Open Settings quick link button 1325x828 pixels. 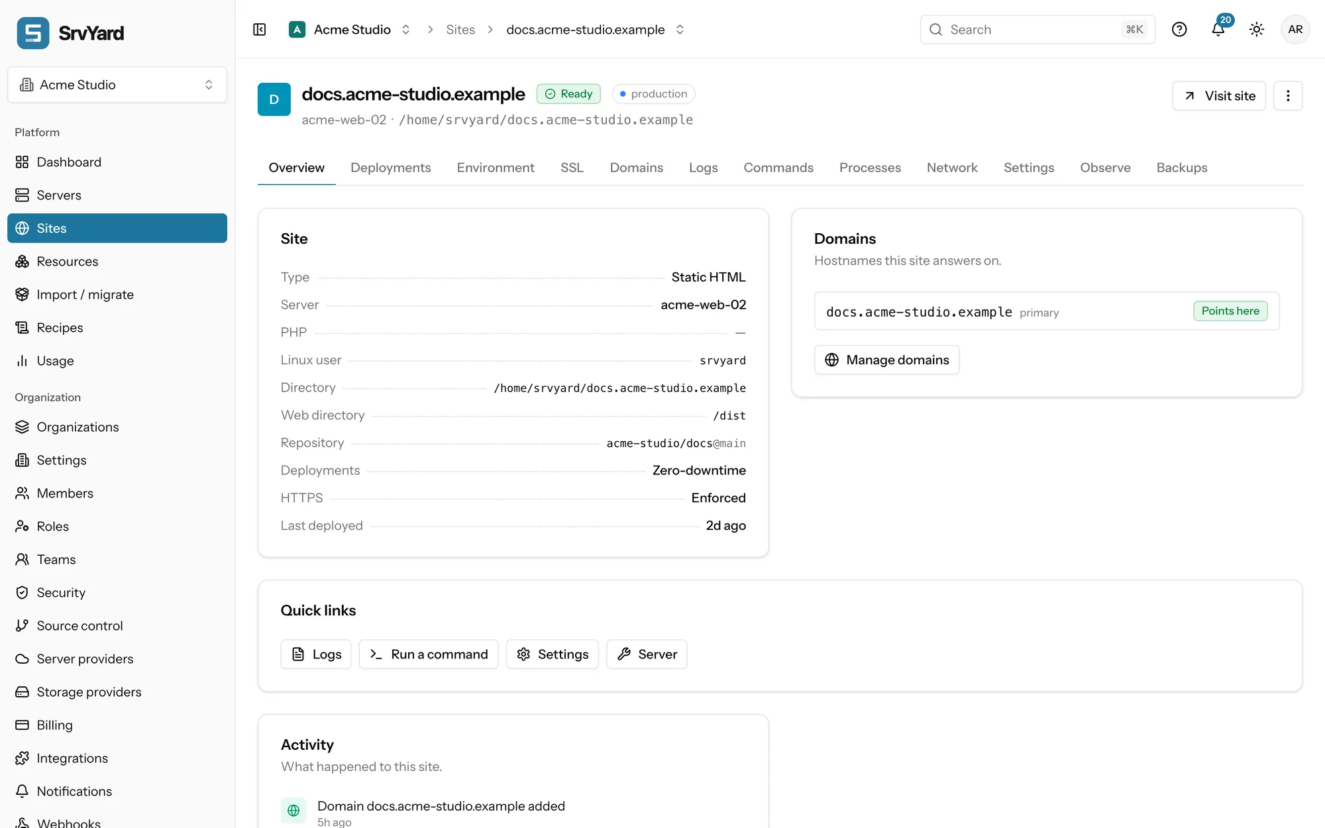(553, 654)
